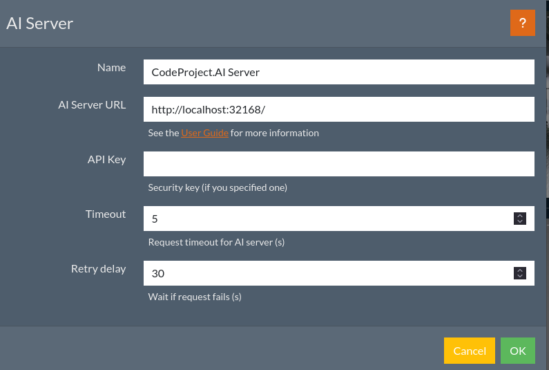Click the 'Wait if request fails (s)' text

[x=195, y=297]
